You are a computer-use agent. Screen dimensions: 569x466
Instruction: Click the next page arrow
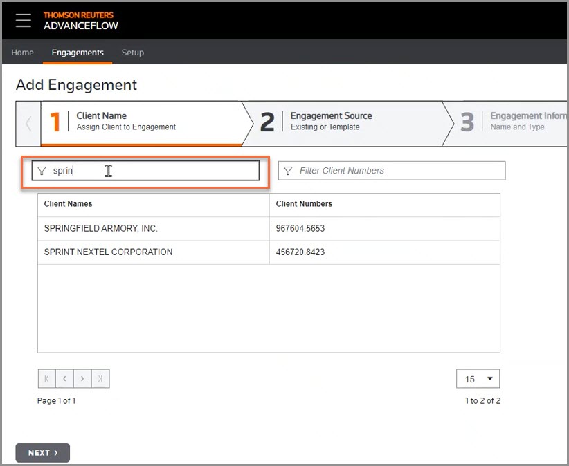(x=82, y=378)
